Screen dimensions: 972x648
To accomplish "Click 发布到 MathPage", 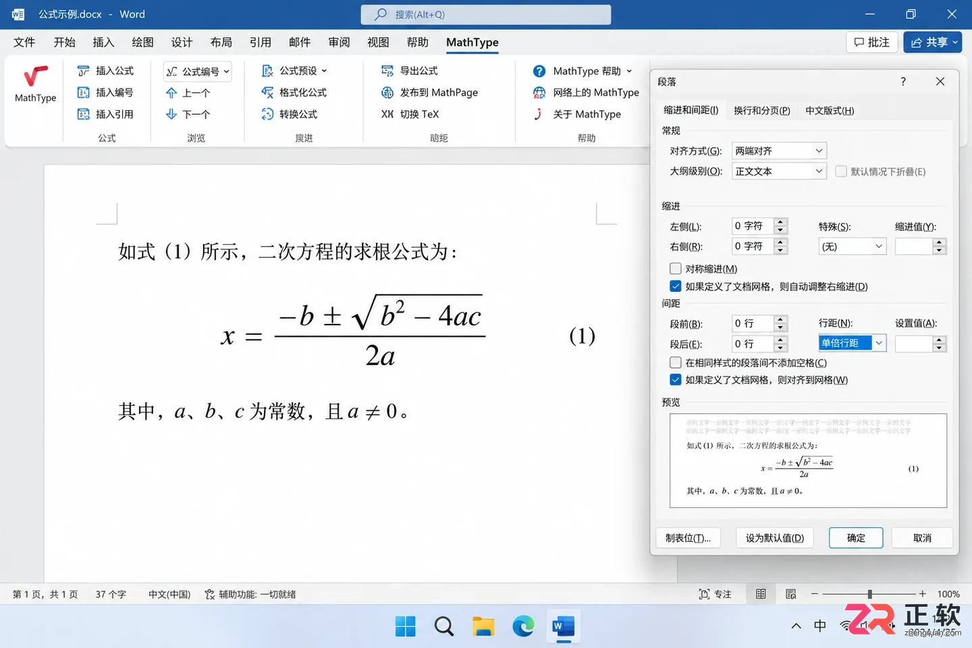I will [x=430, y=92].
